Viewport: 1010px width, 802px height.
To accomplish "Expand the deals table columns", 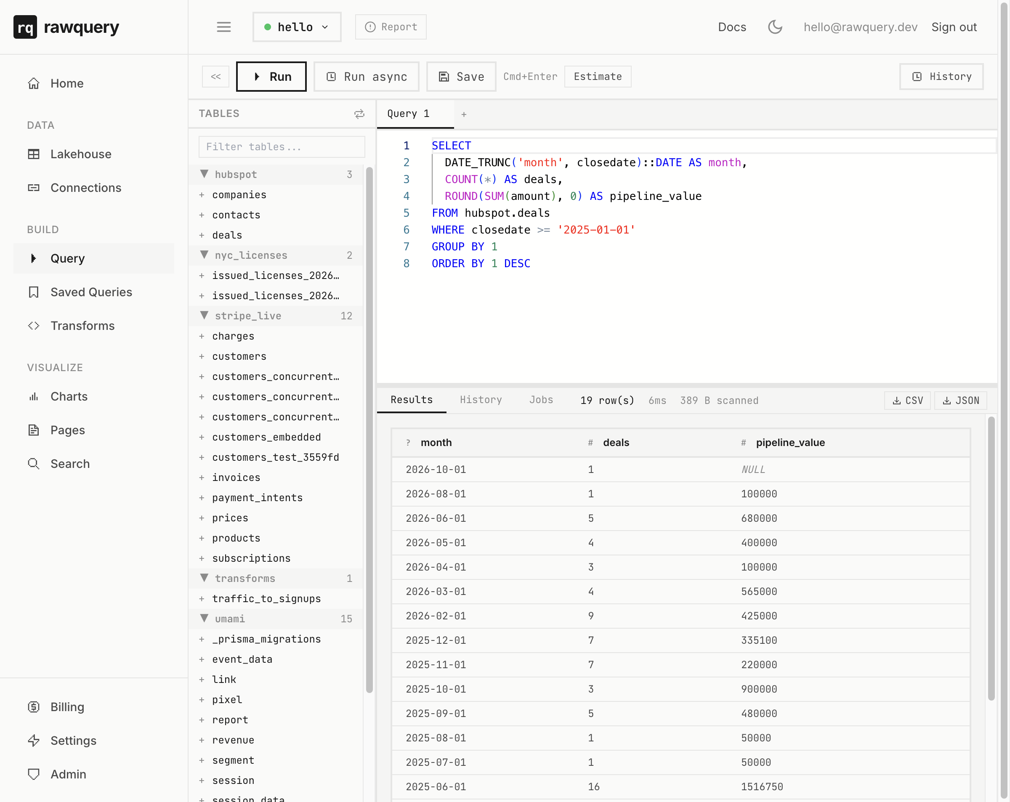I will coord(202,235).
